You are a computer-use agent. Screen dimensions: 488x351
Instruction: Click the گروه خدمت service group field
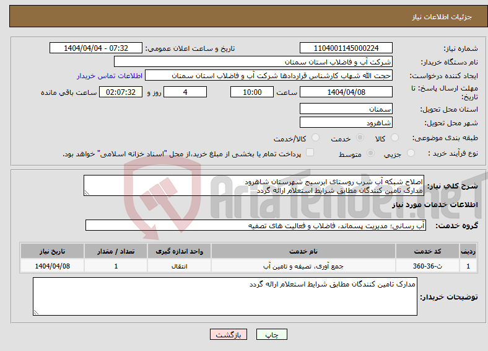256,225
